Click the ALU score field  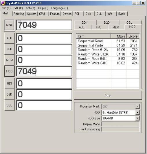point(44,38)
